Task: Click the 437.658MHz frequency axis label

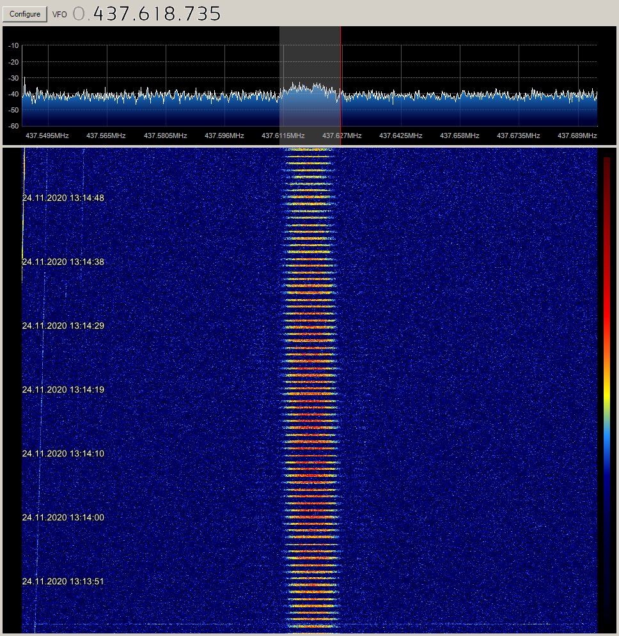Action: point(460,136)
